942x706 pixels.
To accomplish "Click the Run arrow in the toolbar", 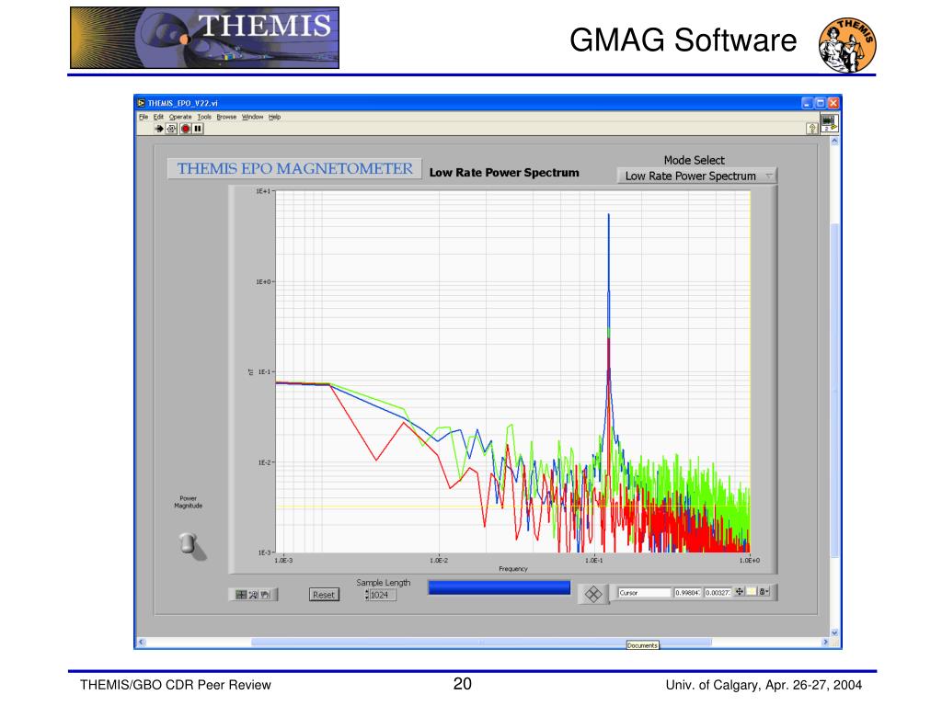I will (158, 129).
